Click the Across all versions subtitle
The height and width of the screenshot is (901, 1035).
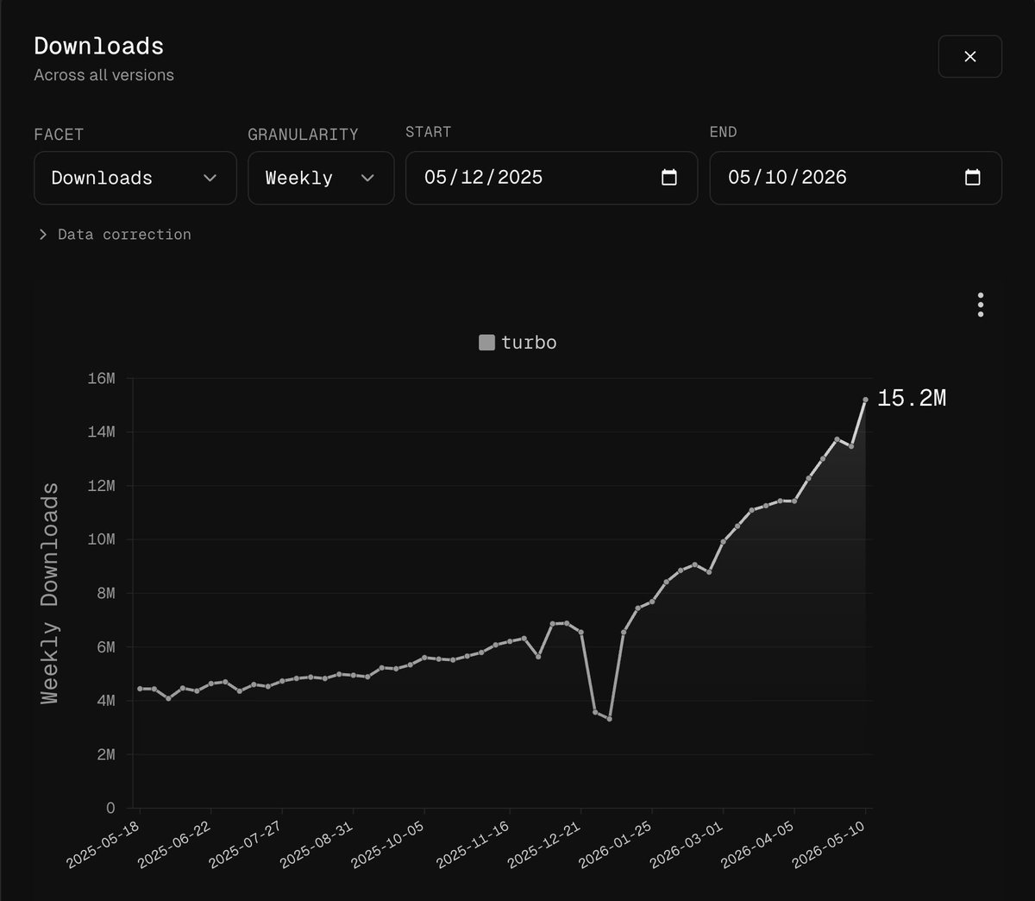pyautogui.click(x=104, y=75)
